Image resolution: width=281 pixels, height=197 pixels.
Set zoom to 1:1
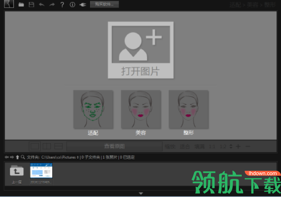pos(212,147)
